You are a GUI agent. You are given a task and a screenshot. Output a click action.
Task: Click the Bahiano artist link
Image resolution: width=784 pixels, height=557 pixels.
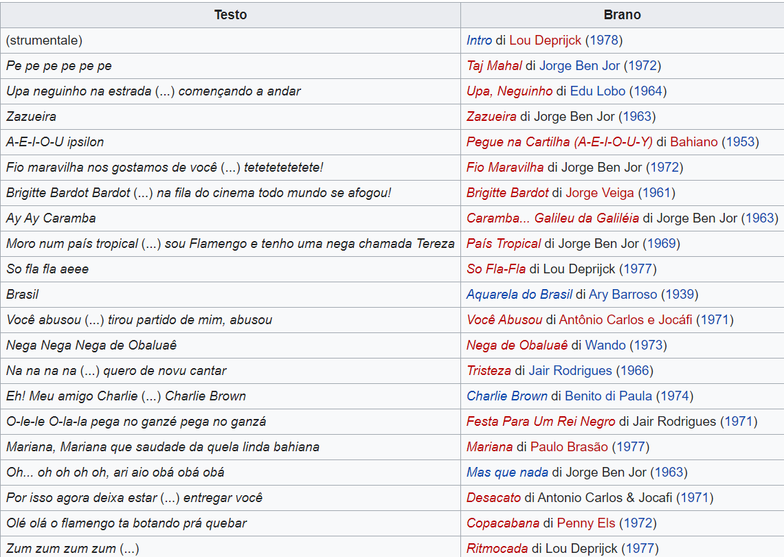pos(693,142)
